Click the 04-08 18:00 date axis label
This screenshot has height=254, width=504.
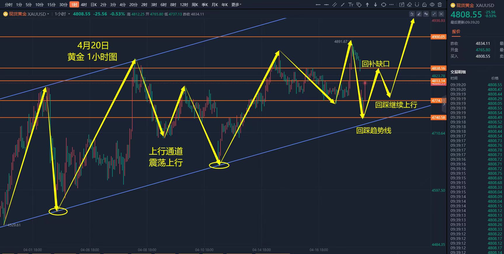147,250
